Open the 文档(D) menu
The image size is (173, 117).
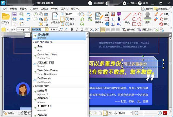34,9
